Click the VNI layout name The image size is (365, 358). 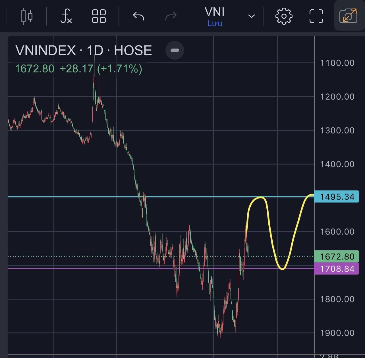(215, 12)
